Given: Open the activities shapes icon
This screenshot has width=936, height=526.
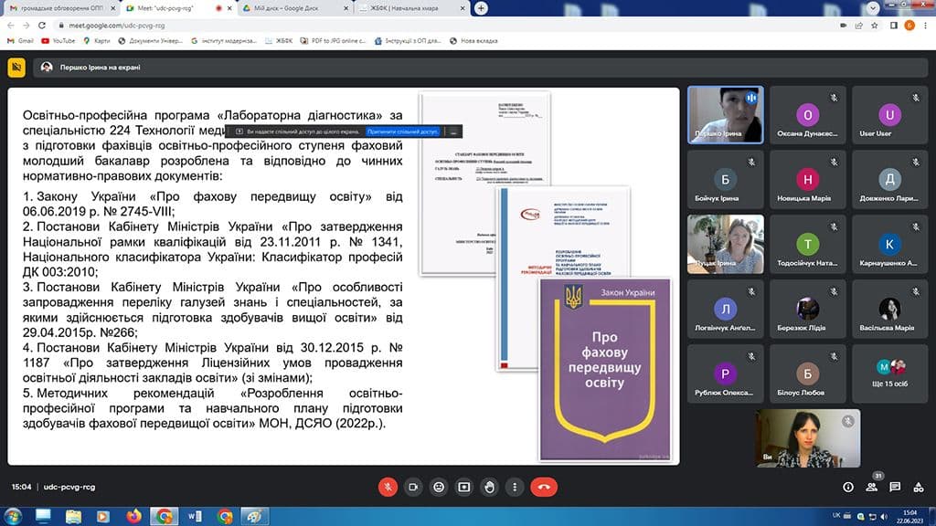Looking at the screenshot, I should pos(919,488).
